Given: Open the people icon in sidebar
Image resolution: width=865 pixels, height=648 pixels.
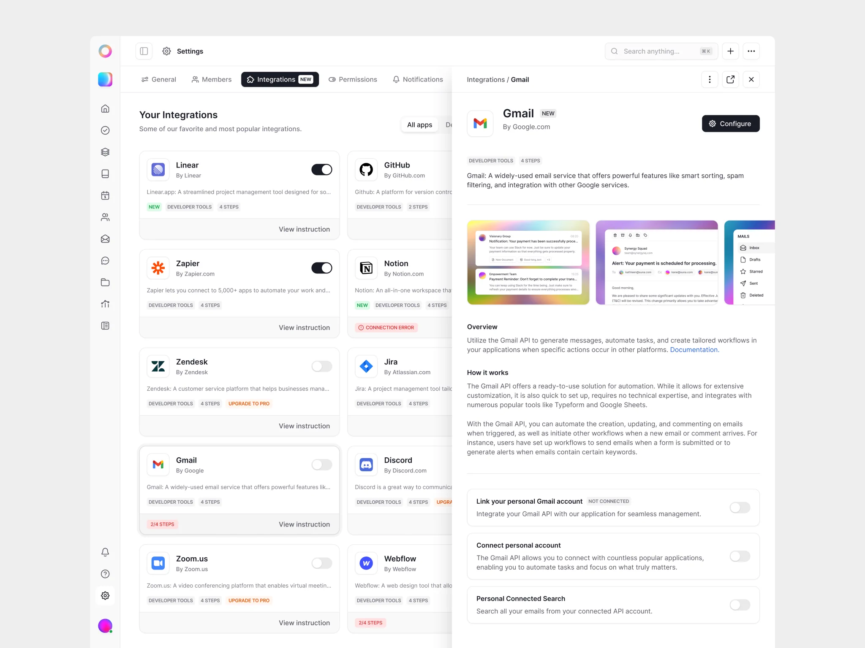Looking at the screenshot, I should coord(105,217).
